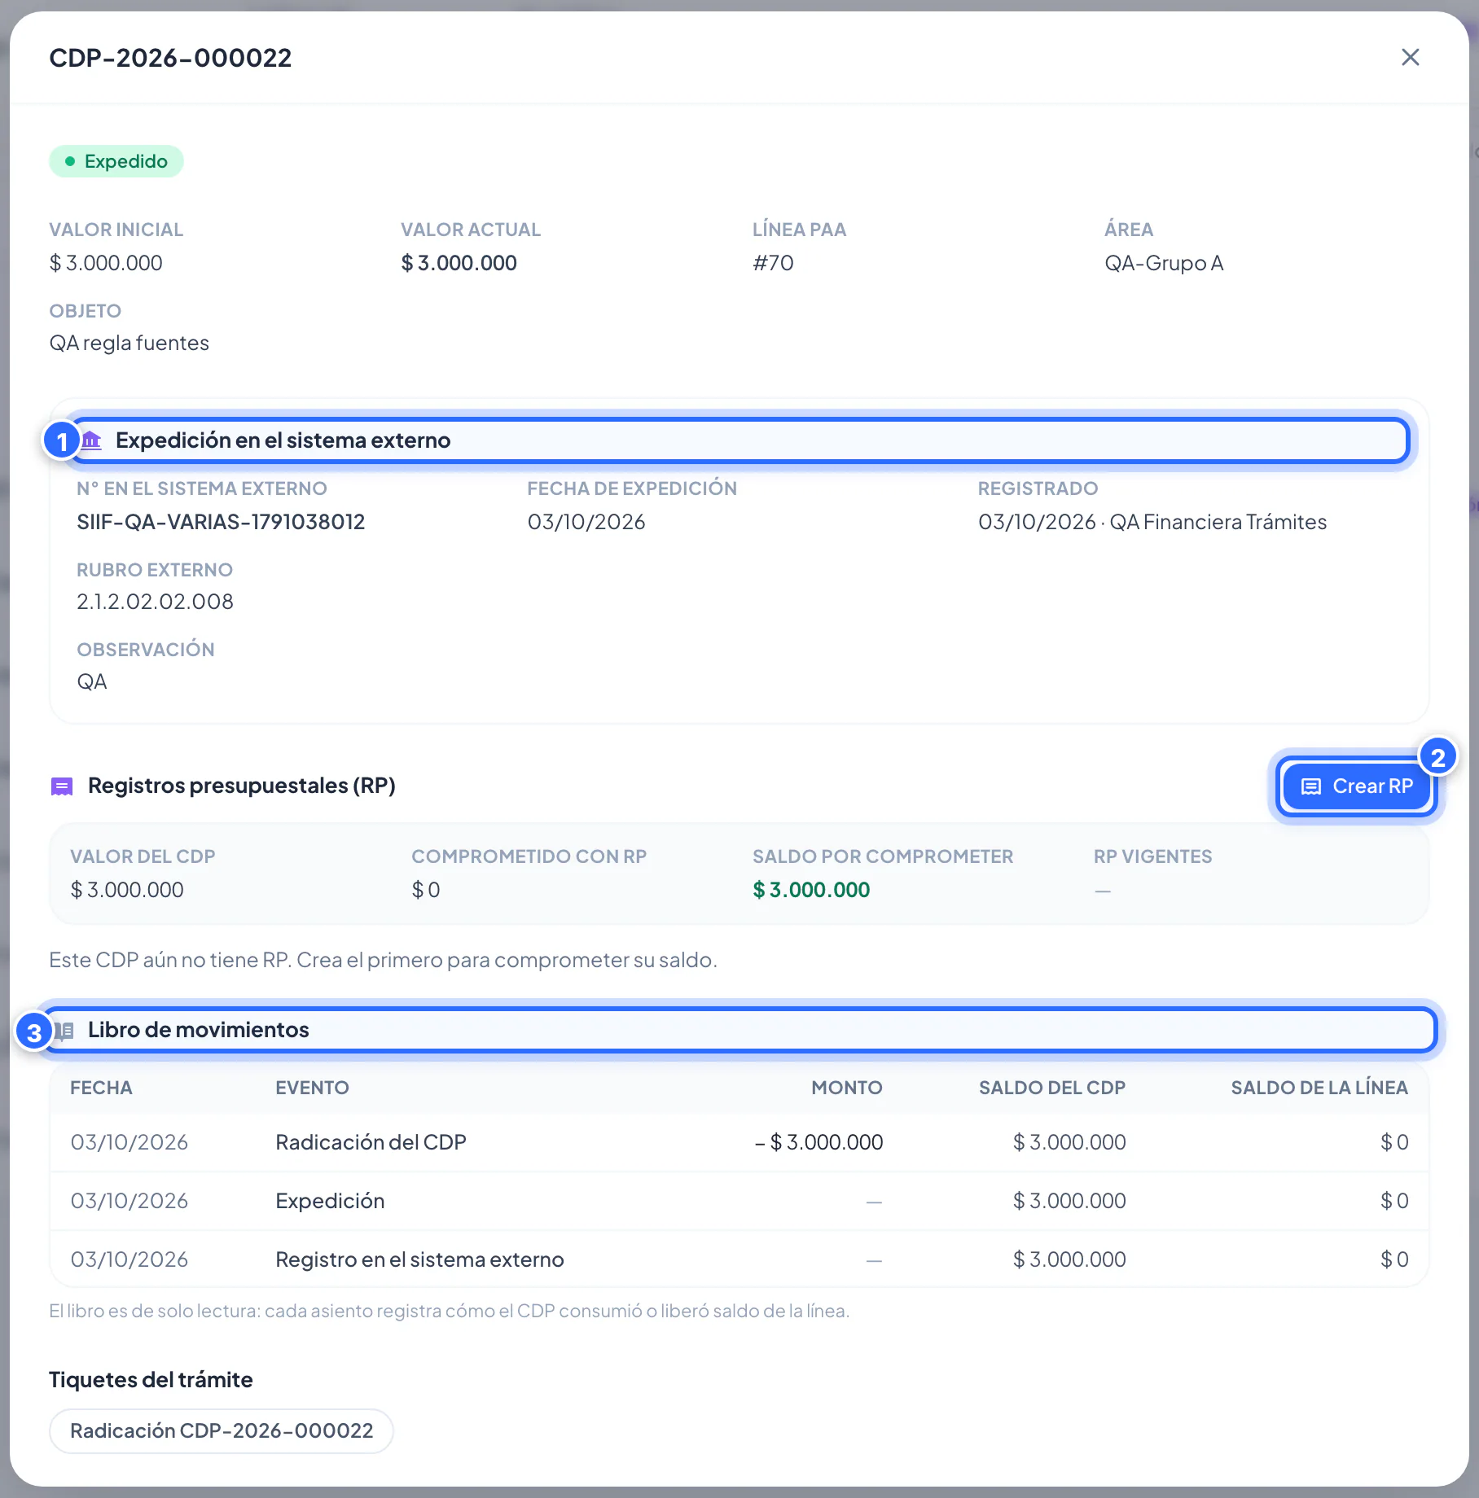Click the Saldo de la línea column header
Viewport: 1479px width, 1498px height.
[x=1319, y=1088]
